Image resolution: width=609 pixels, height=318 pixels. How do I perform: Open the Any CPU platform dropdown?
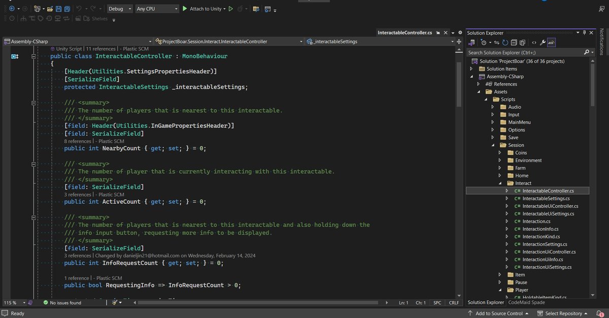point(158,9)
